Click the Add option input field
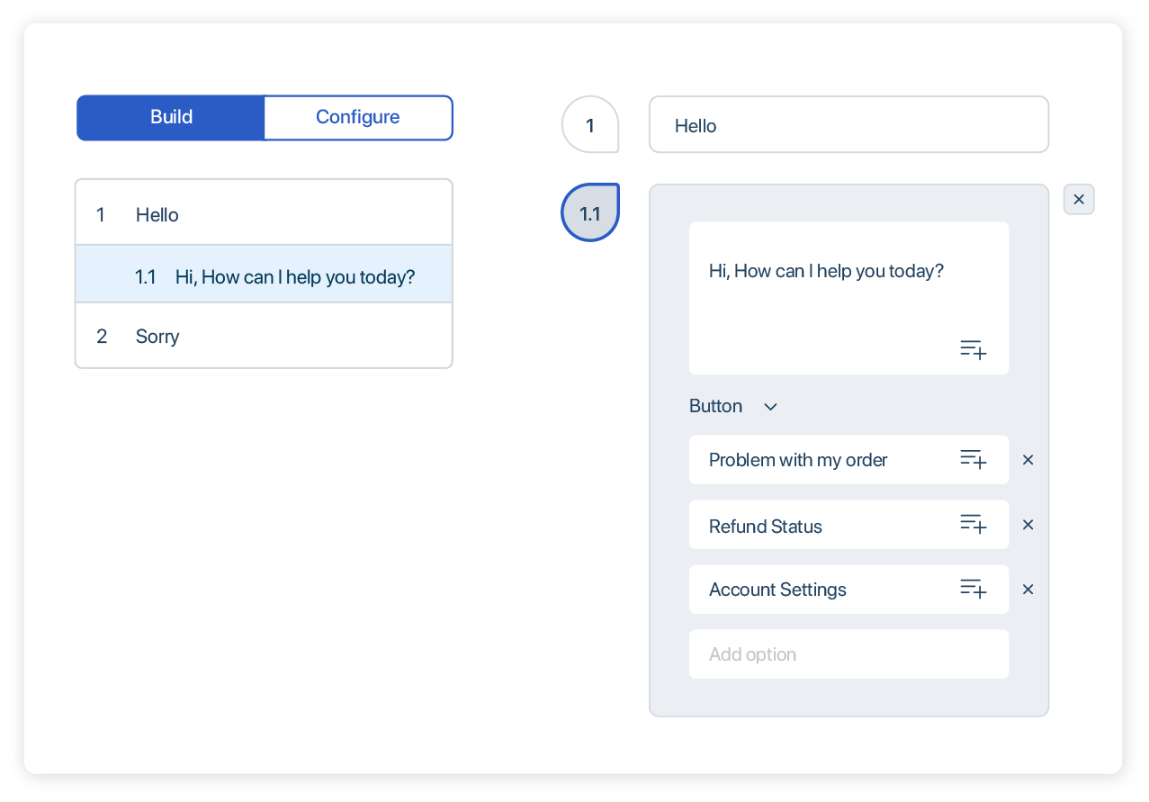The image size is (1149, 802). (x=848, y=654)
